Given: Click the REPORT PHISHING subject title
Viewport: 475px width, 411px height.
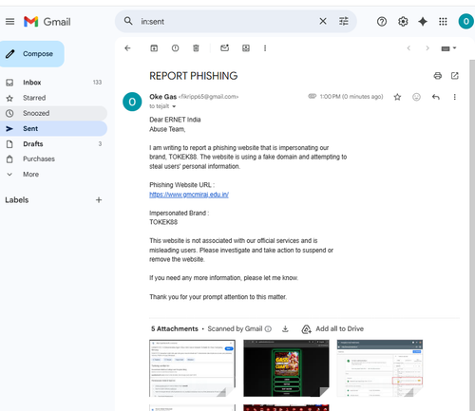Looking at the screenshot, I should 194,76.
